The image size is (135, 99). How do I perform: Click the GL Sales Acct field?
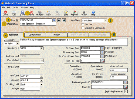[x=90, y=48]
